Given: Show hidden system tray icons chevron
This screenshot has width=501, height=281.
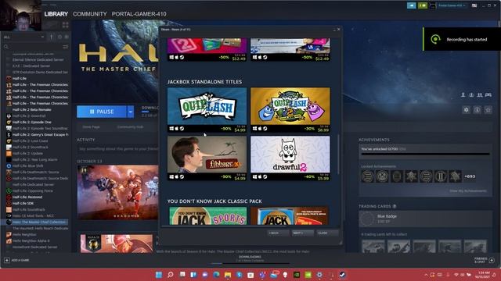Looking at the screenshot, I should click(x=426, y=275).
